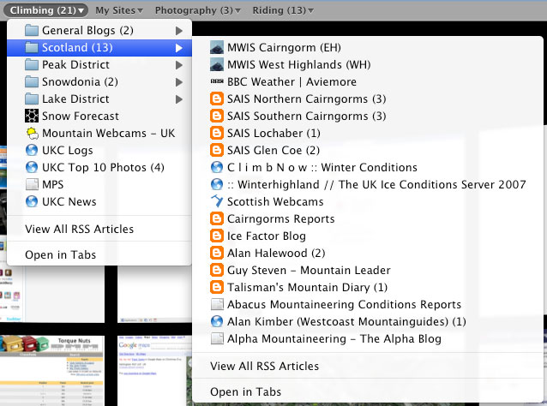Open Alpha Mountaineering – The Alpha Blog
This screenshot has width=547, height=406.
(x=368, y=338)
